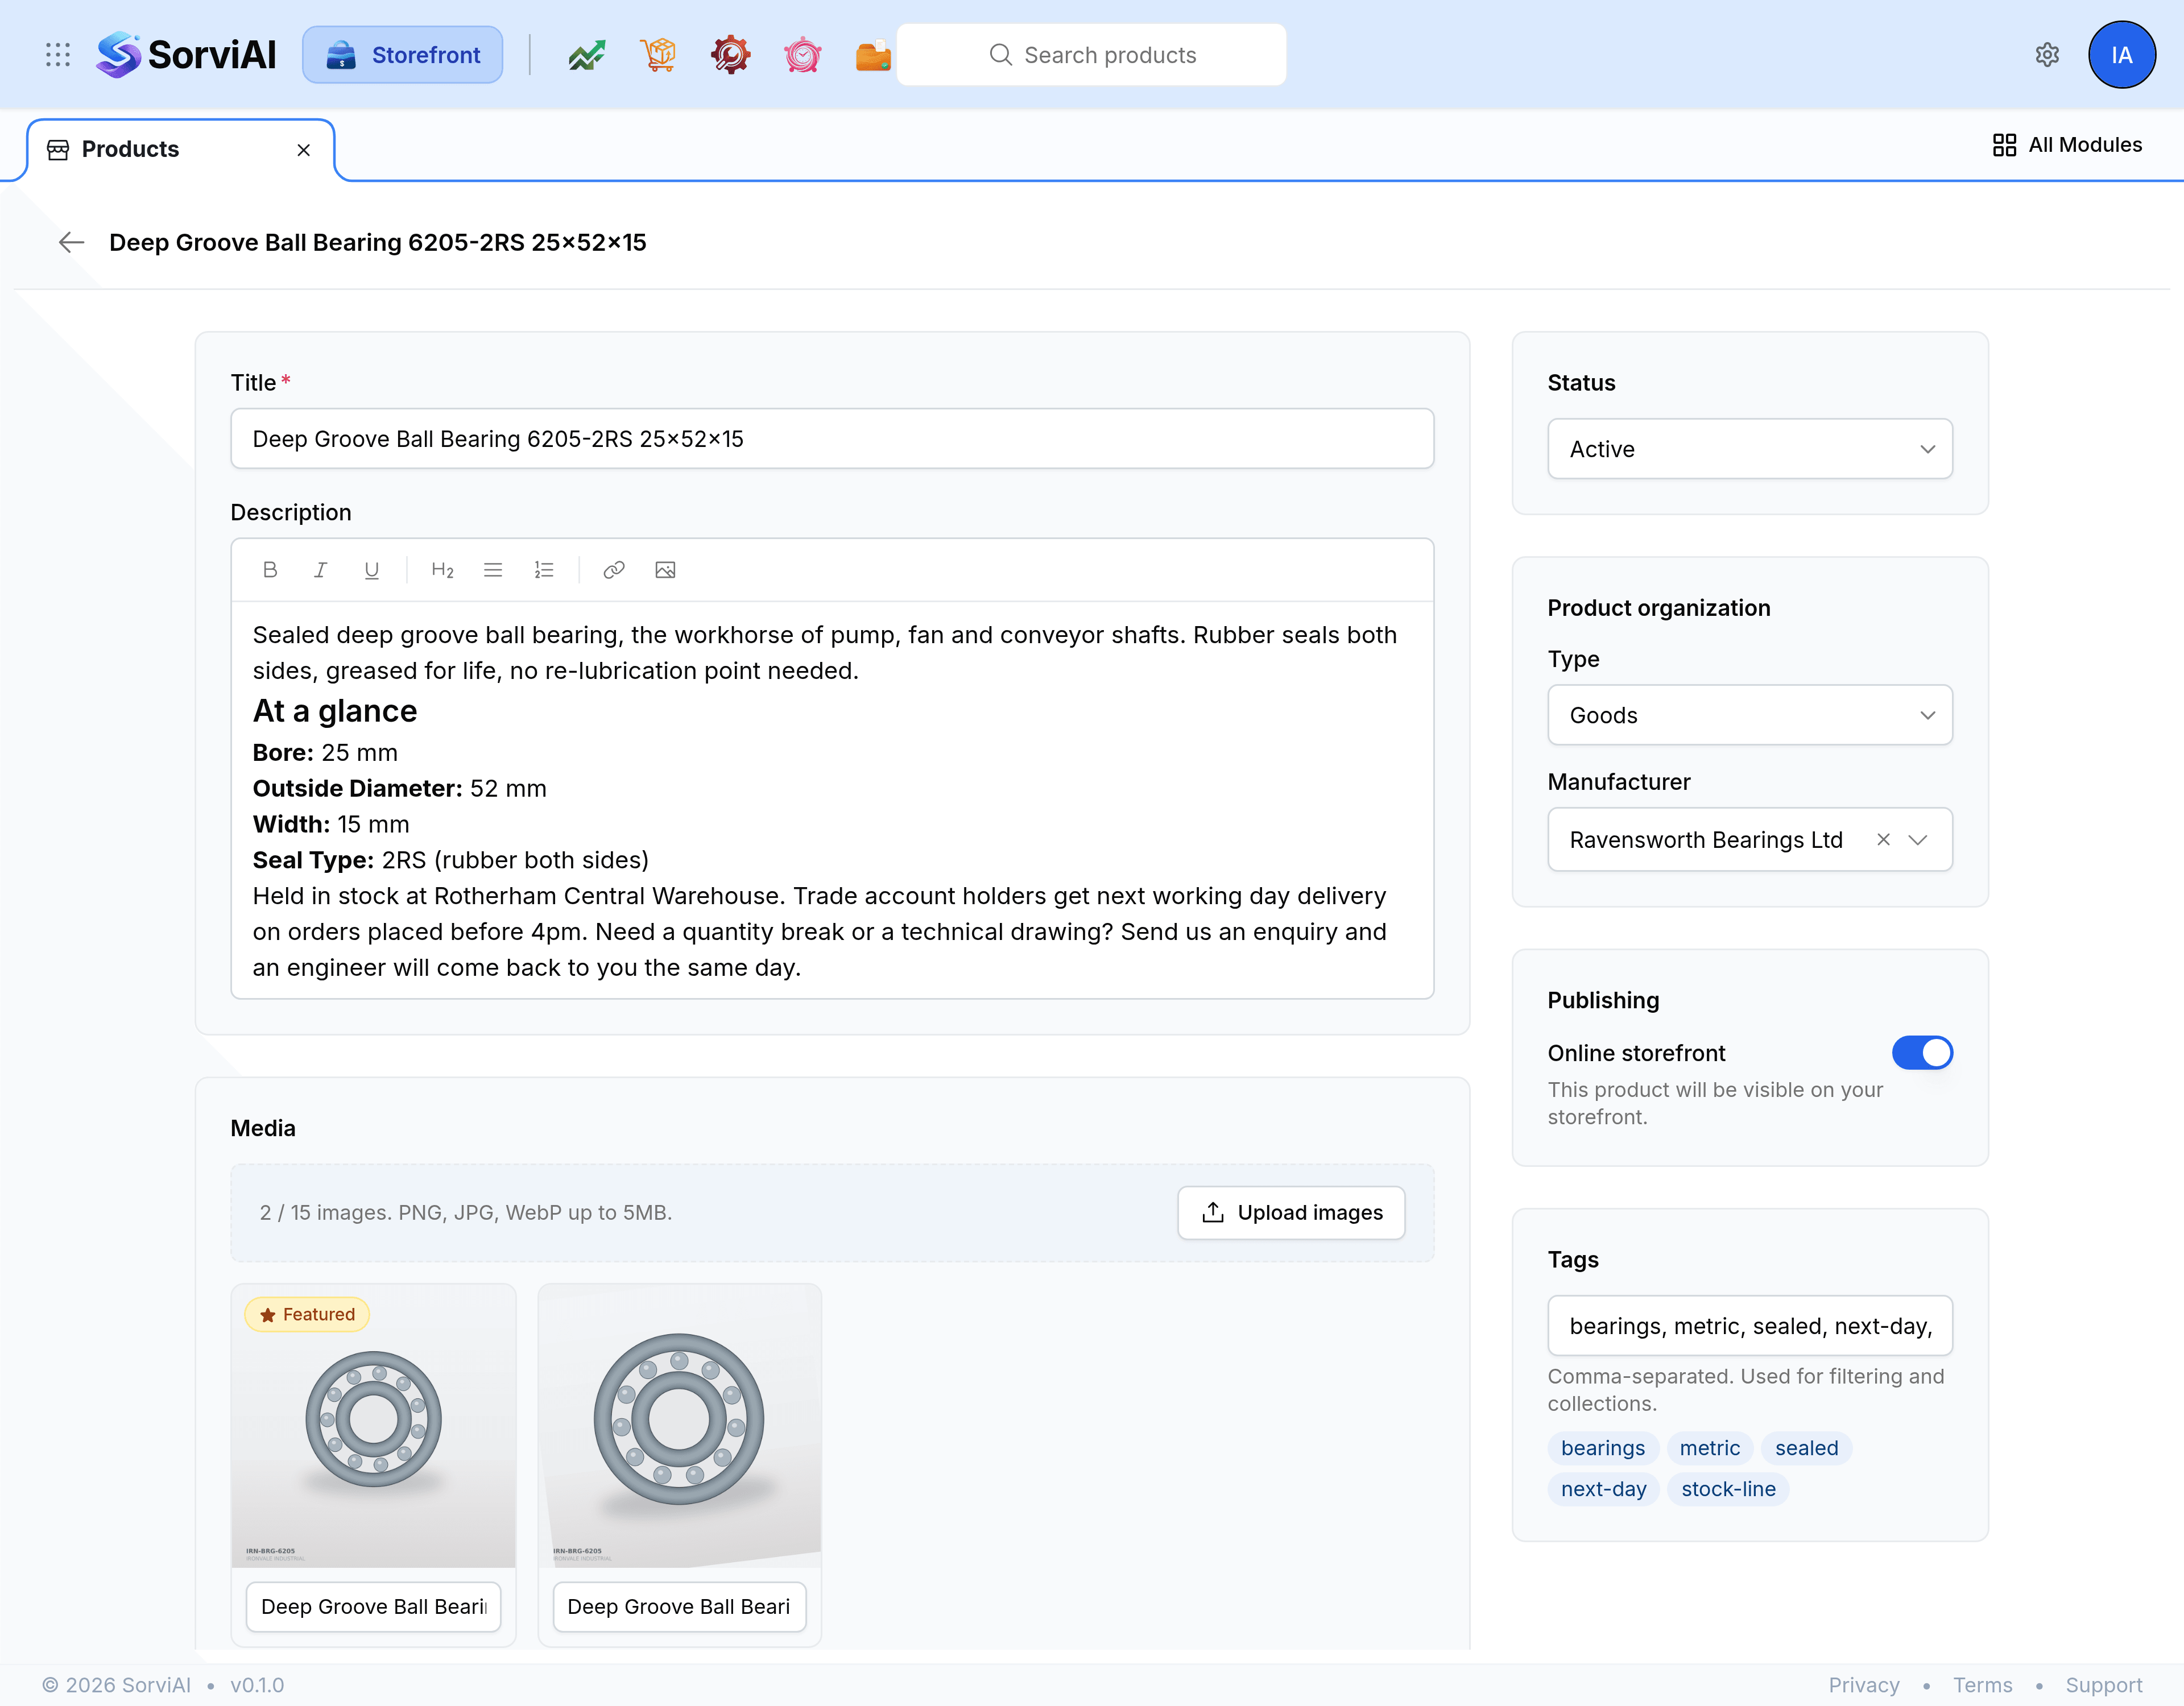2184x1706 pixels.
Task: Click into the Title input field
Action: tap(832, 439)
